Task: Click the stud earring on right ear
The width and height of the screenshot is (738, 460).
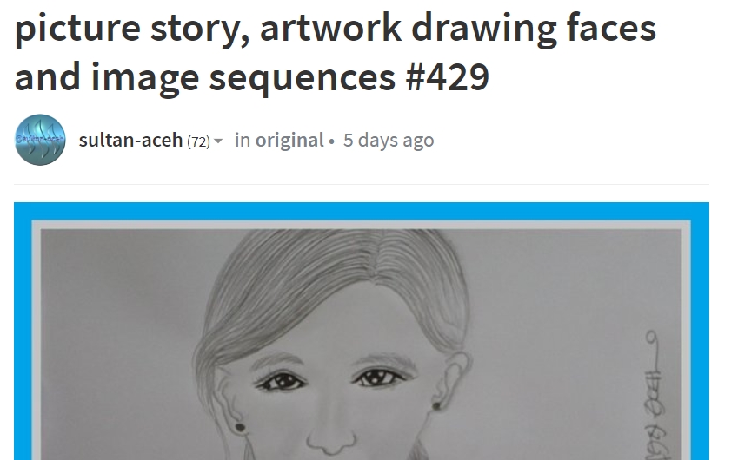Action: coord(436,405)
